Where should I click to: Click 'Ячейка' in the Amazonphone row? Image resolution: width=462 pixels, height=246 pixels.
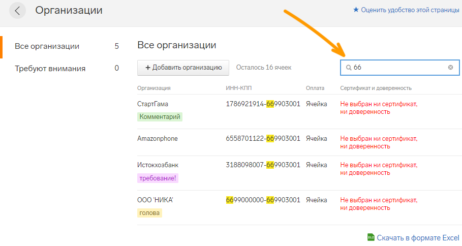click(317, 138)
